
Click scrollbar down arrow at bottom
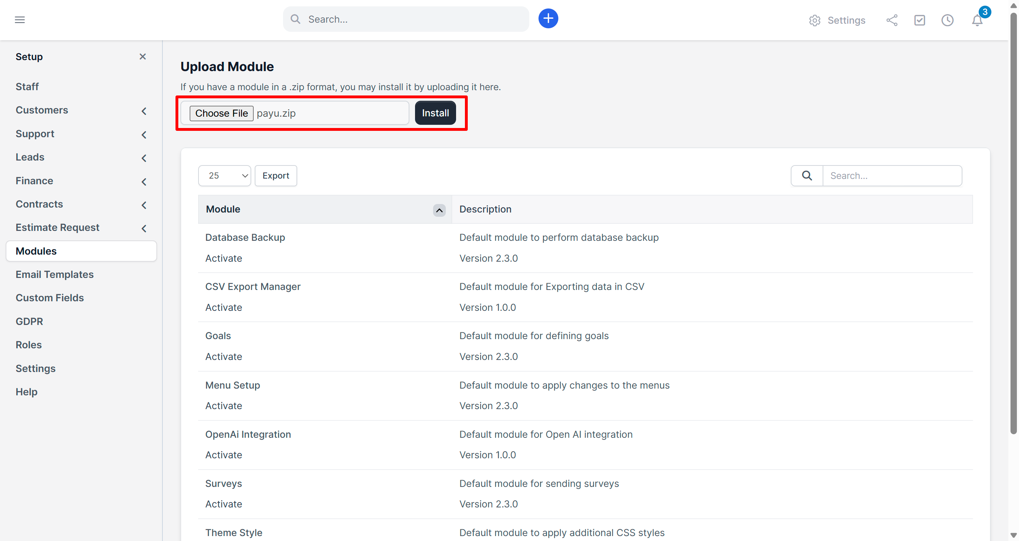pyautogui.click(x=1013, y=535)
